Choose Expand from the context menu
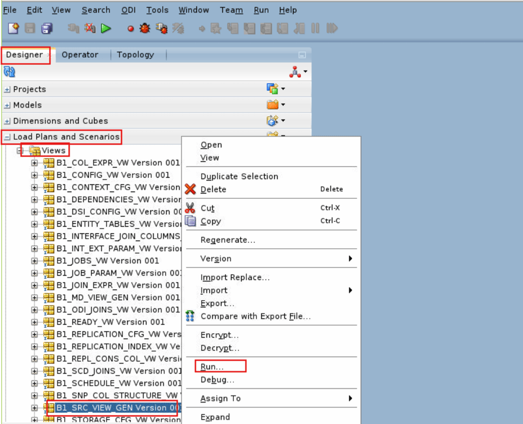 [215, 417]
